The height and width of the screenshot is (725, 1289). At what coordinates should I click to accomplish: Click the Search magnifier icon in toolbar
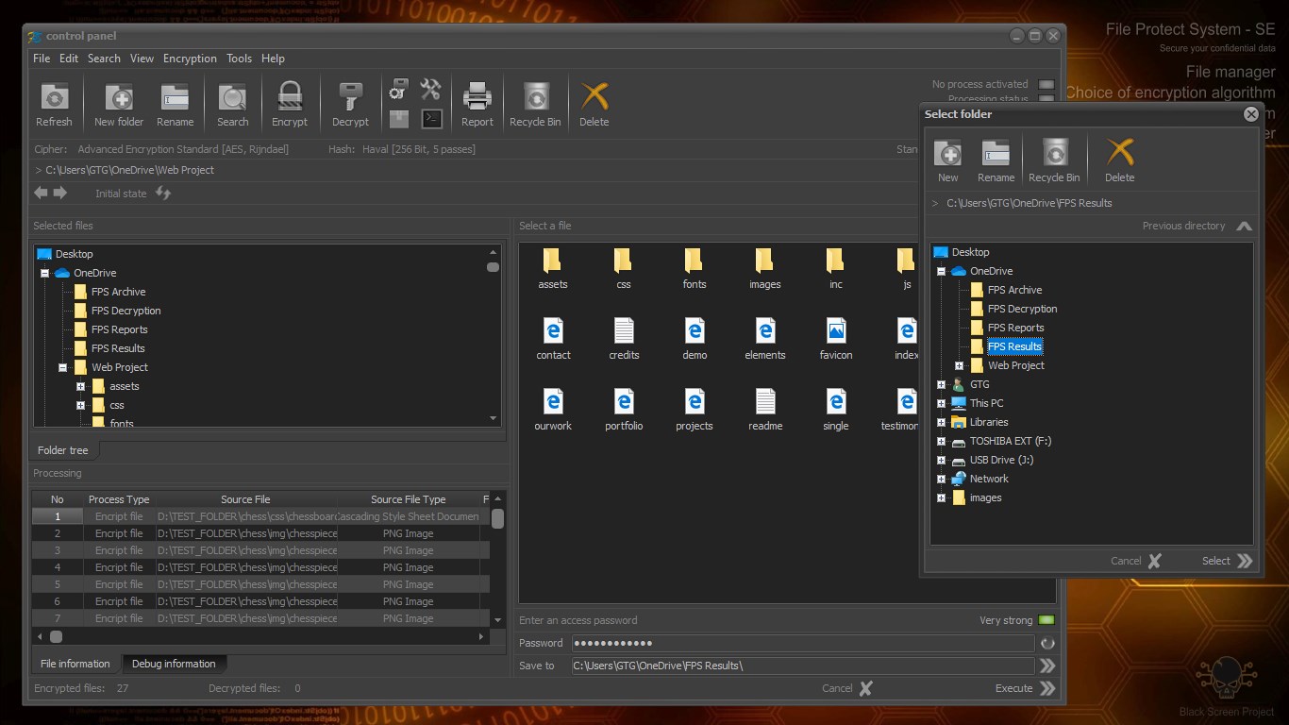pos(232,97)
